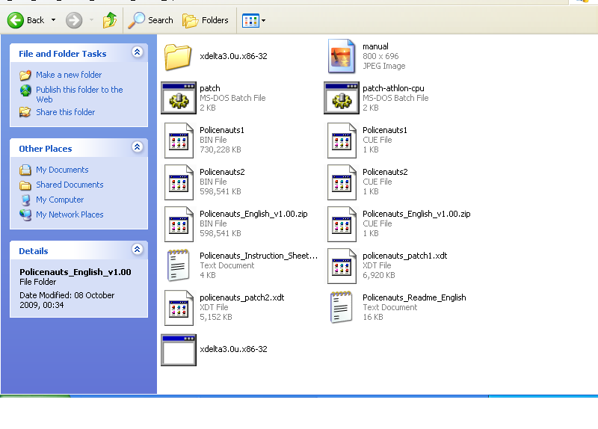Select the Policenauts2 BIN file icon

coord(179,182)
